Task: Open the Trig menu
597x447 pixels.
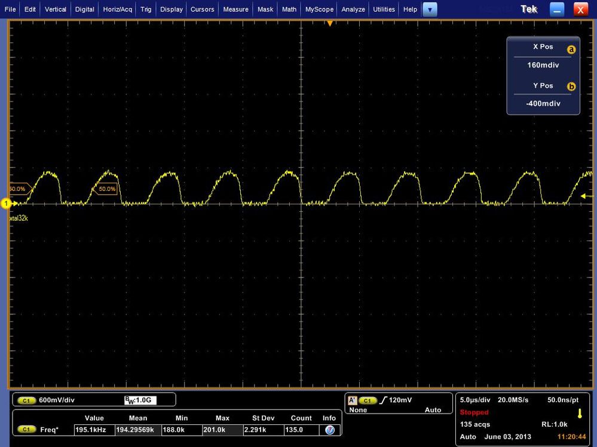Action: [146, 9]
